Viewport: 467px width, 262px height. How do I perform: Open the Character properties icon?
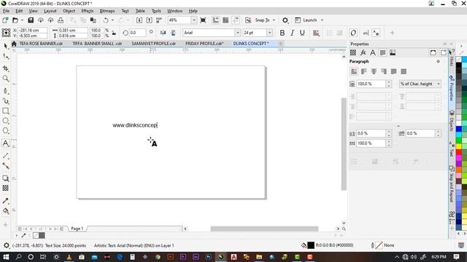click(x=373, y=52)
